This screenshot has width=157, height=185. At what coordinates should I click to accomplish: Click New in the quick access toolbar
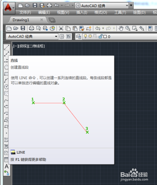click(x=20, y=5)
